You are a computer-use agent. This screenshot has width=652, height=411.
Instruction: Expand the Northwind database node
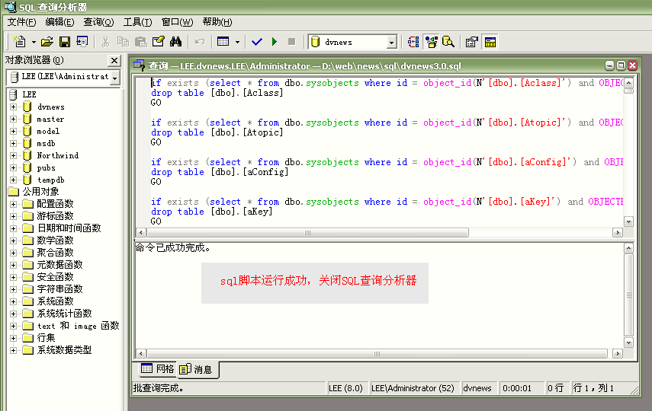[x=13, y=155]
